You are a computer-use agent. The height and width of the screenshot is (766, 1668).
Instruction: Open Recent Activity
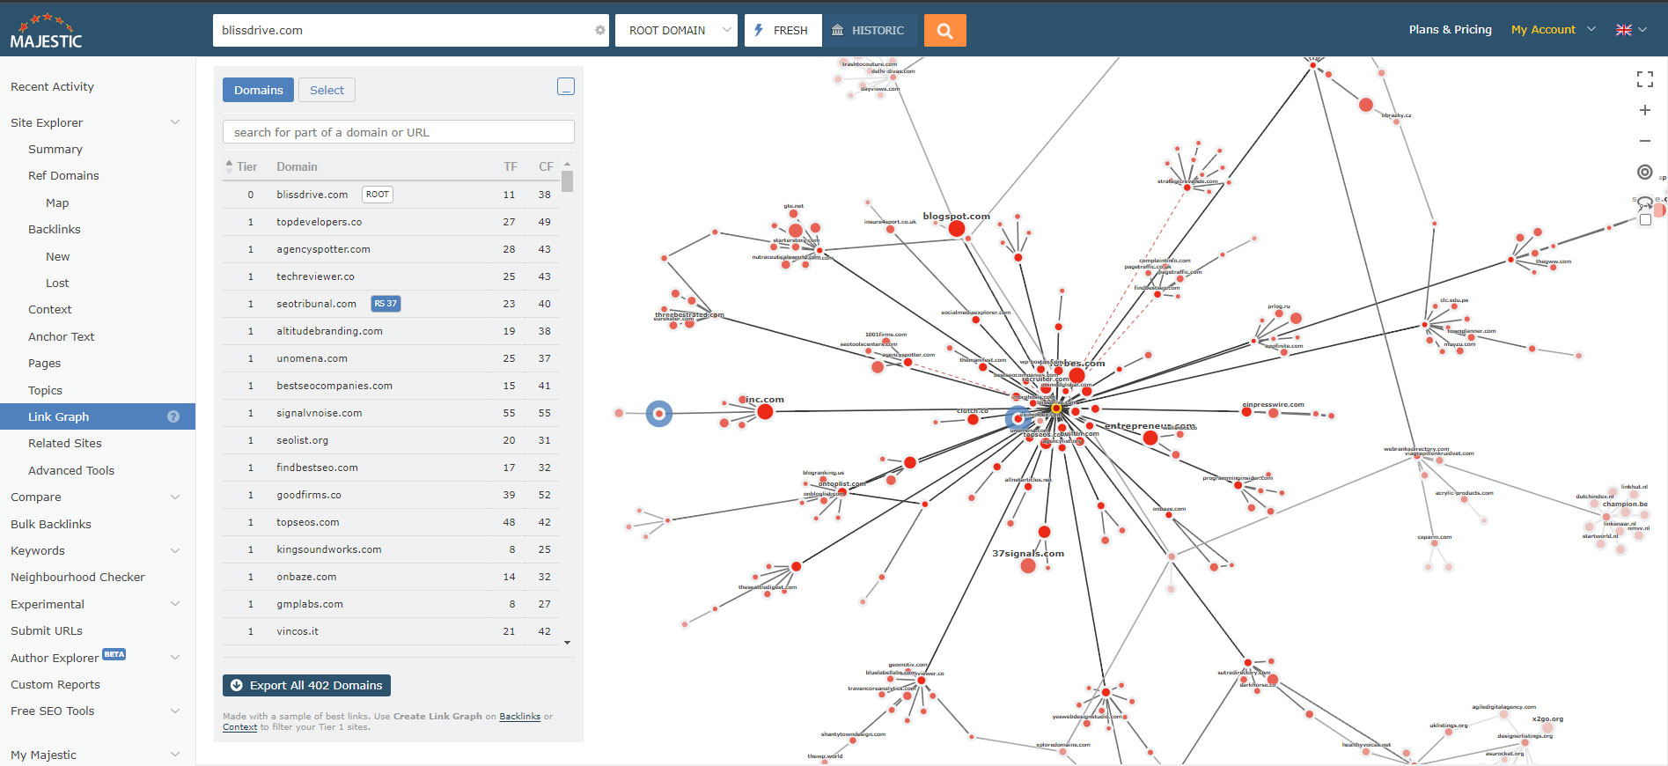[52, 86]
